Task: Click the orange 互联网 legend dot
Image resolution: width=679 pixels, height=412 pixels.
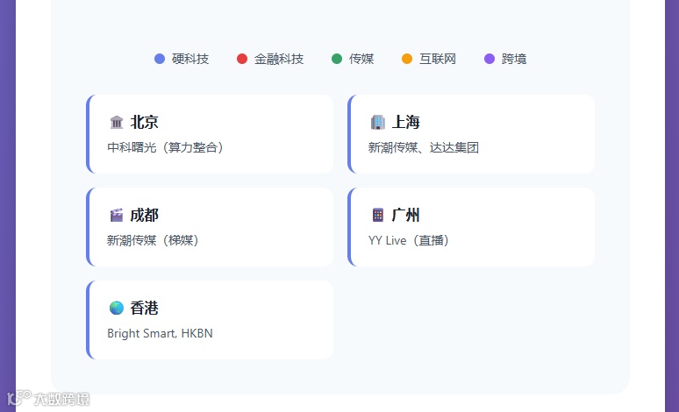Action: pyautogui.click(x=407, y=59)
